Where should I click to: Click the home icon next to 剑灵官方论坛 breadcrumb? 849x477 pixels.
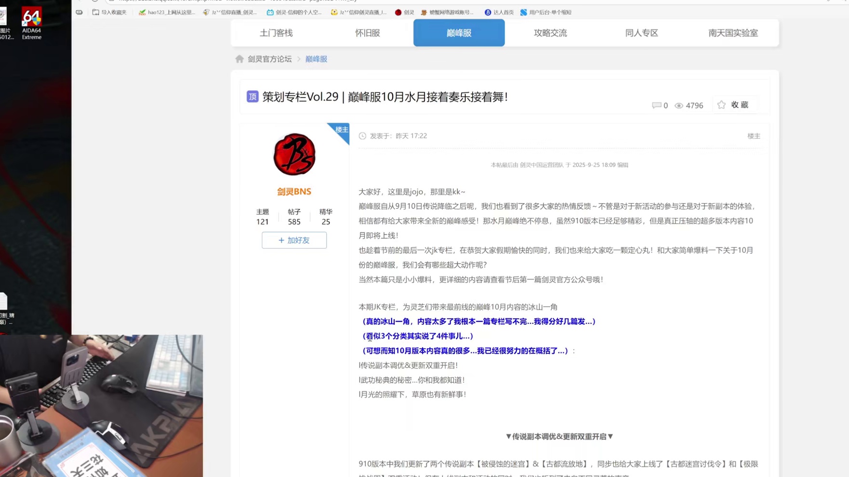(x=239, y=58)
